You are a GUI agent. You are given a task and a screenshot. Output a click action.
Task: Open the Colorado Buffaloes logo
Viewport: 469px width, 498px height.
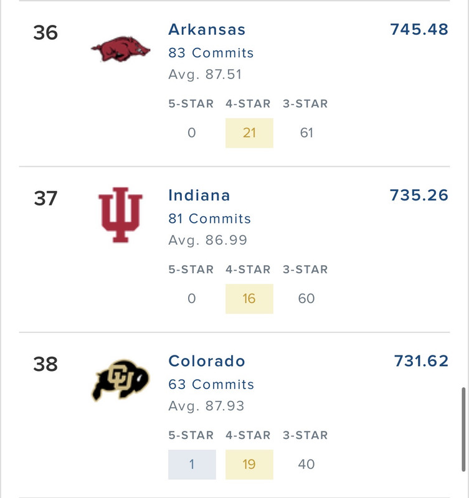click(x=120, y=380)
